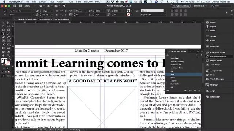The image size is (234, 131).
Task: Select the Page tool
Action: 3,26
